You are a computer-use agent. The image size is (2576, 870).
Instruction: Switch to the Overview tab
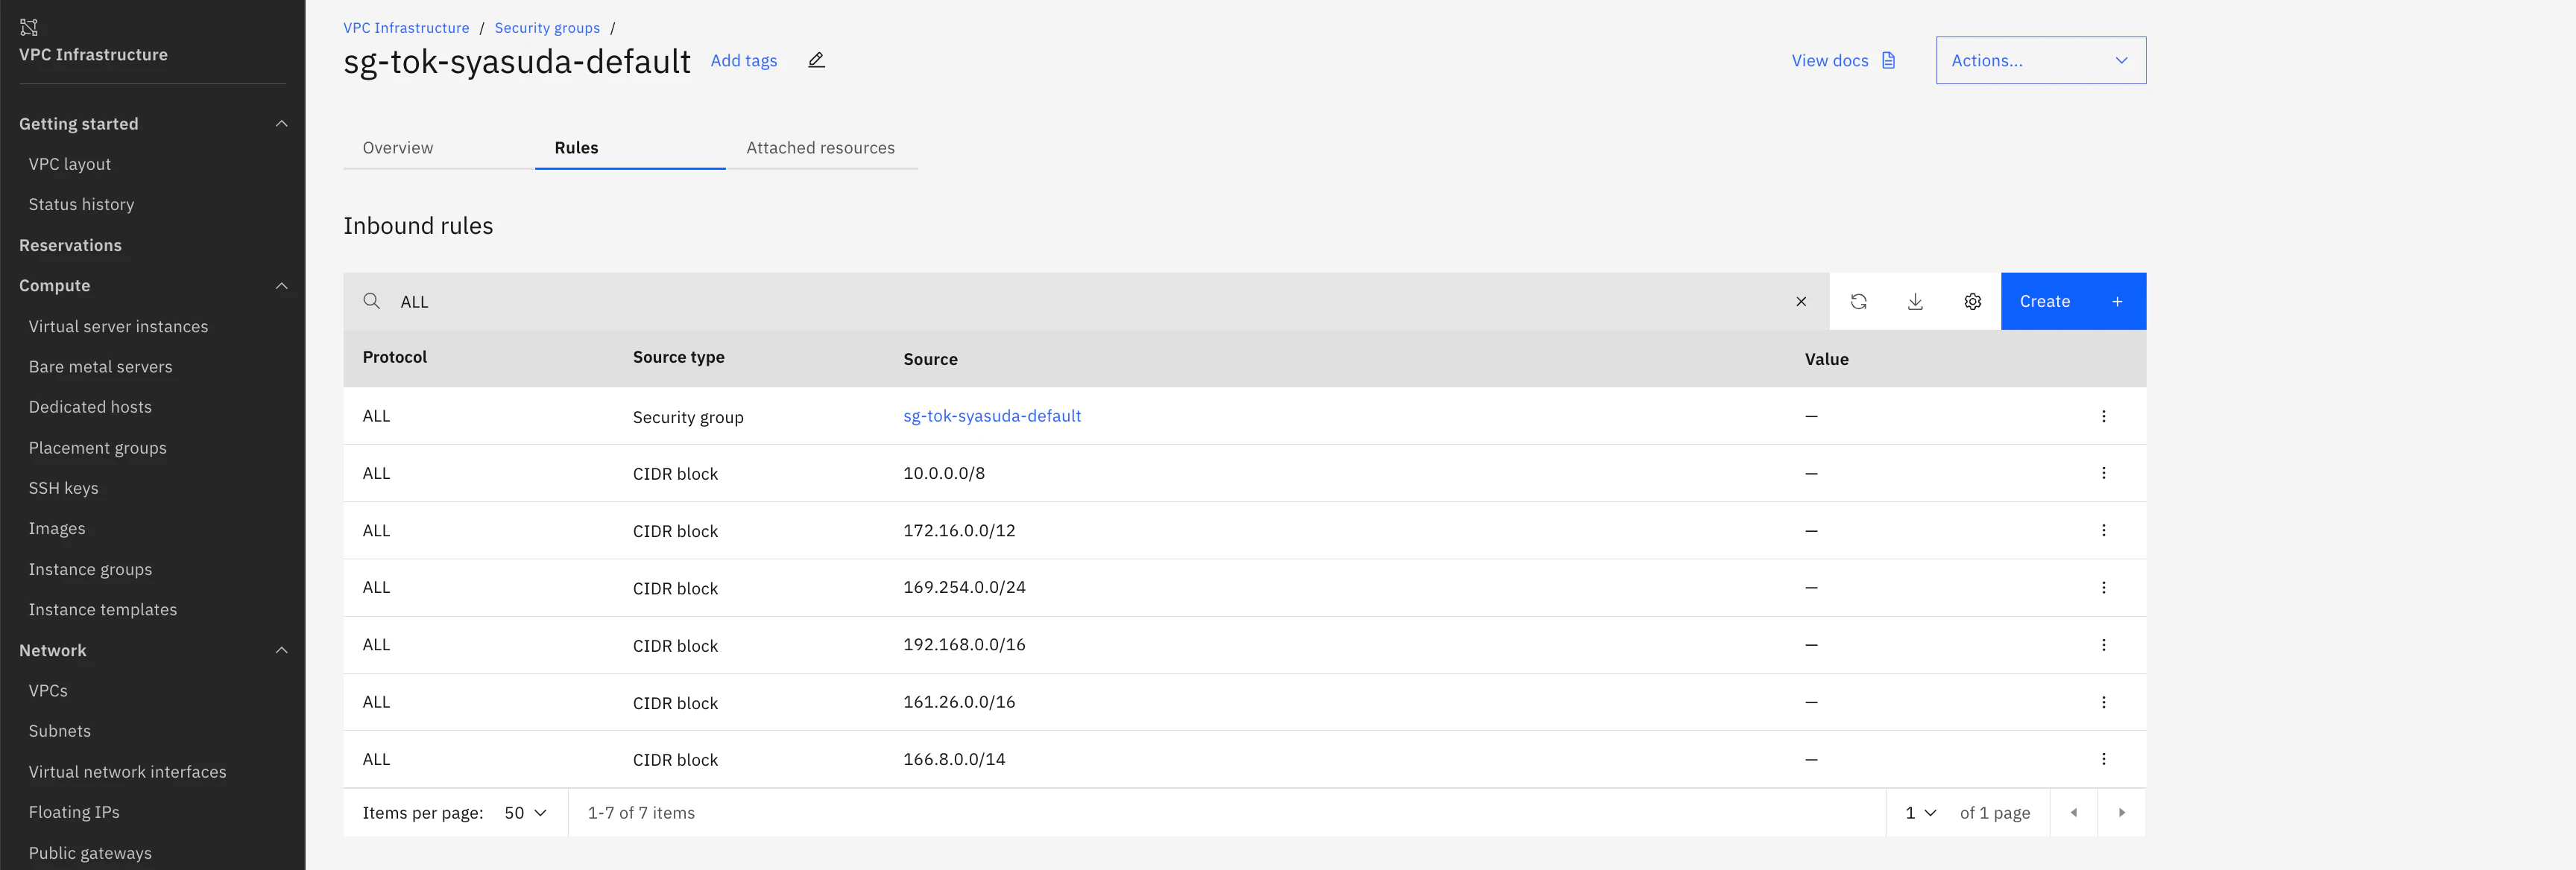coord(398,147)
